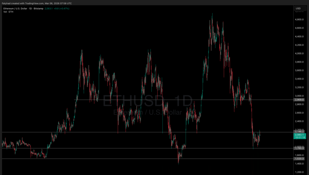Click the 1,200.0 price axis tick
Image resolution: width=309 pixels, height=175 pixels.
[299, 172]
